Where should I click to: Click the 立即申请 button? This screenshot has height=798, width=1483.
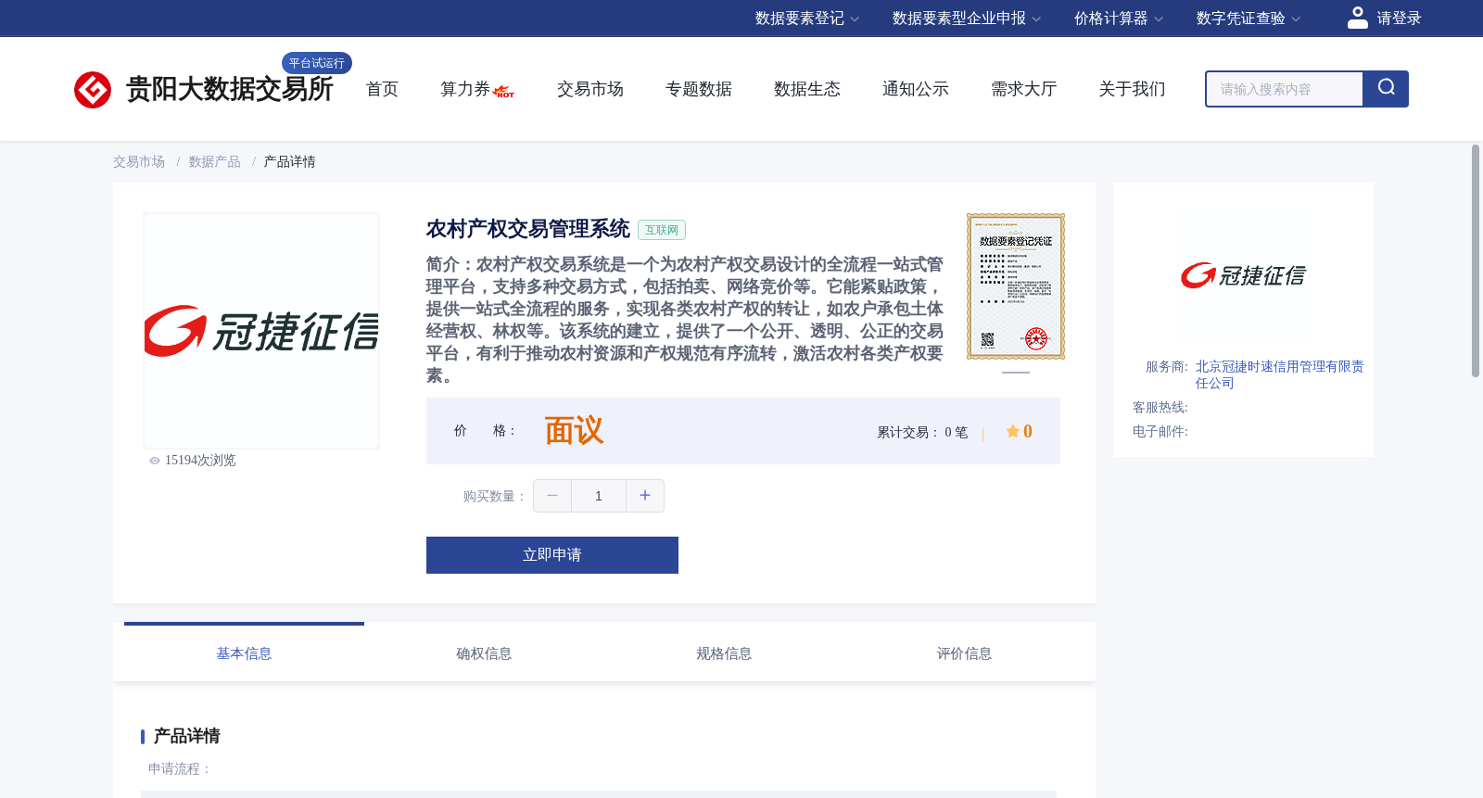552,555
